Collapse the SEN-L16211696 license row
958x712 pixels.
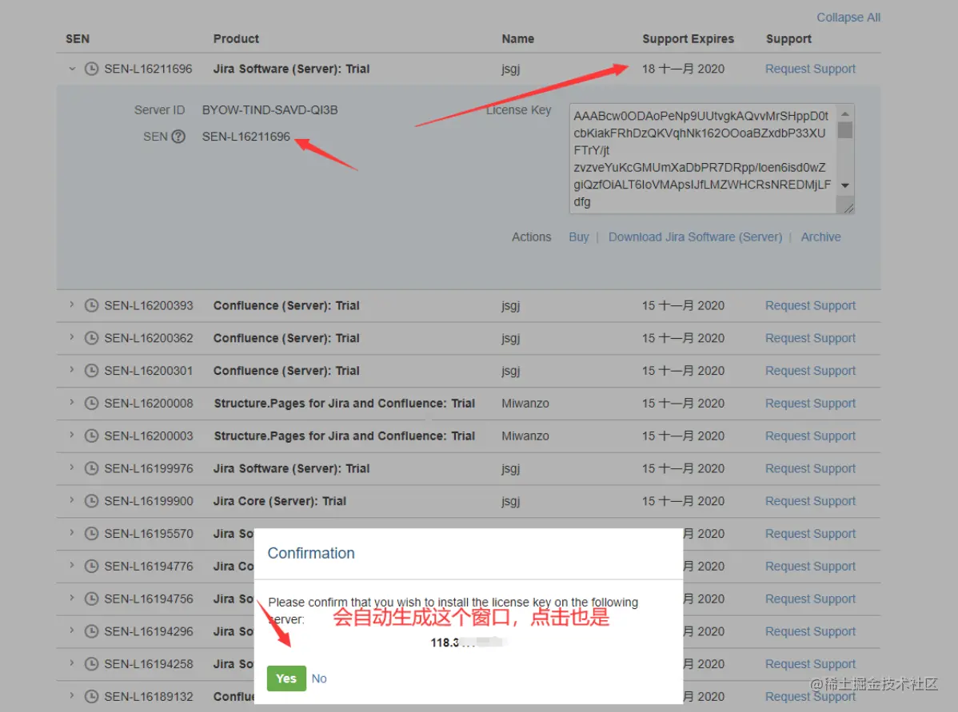[x=72, y=69]
